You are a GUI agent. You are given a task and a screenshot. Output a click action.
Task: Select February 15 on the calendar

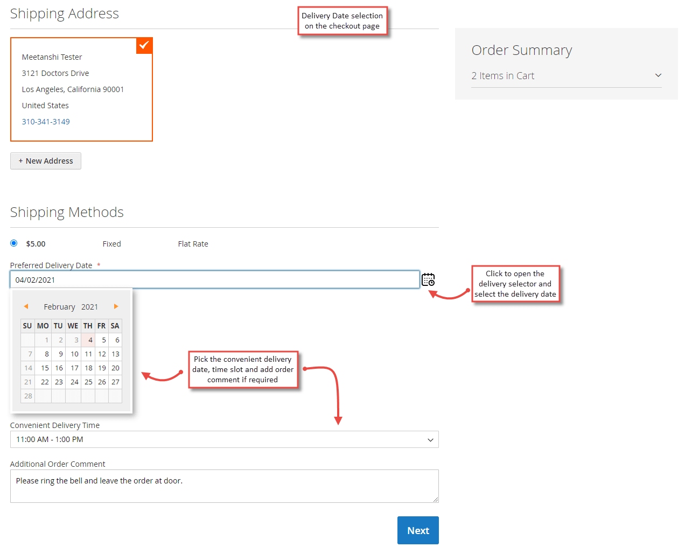click(x=44, y=368)
